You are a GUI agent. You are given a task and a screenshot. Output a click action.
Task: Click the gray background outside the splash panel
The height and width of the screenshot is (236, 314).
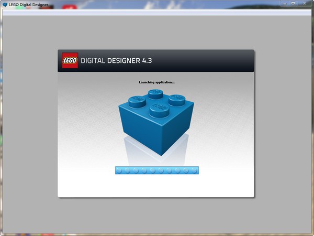[29, 131]
